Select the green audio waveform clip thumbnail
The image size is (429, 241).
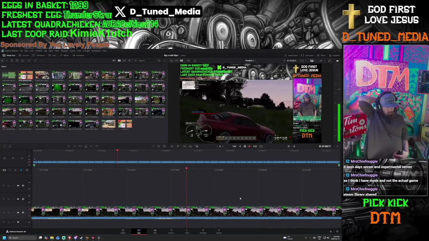pyautogui.click(x=9, y=76)
